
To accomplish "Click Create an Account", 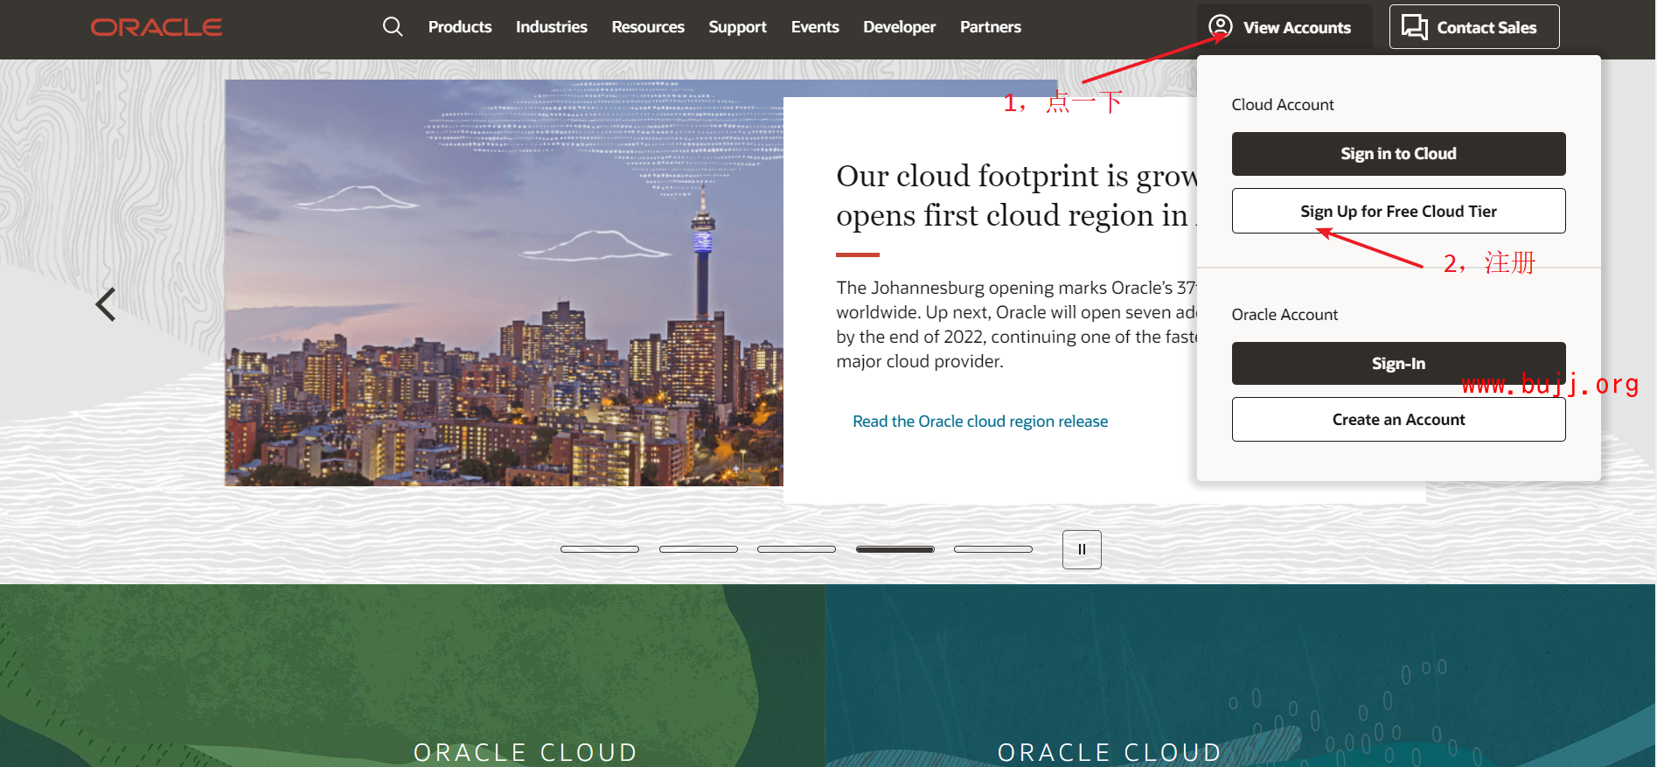I will click(1398, 420).
